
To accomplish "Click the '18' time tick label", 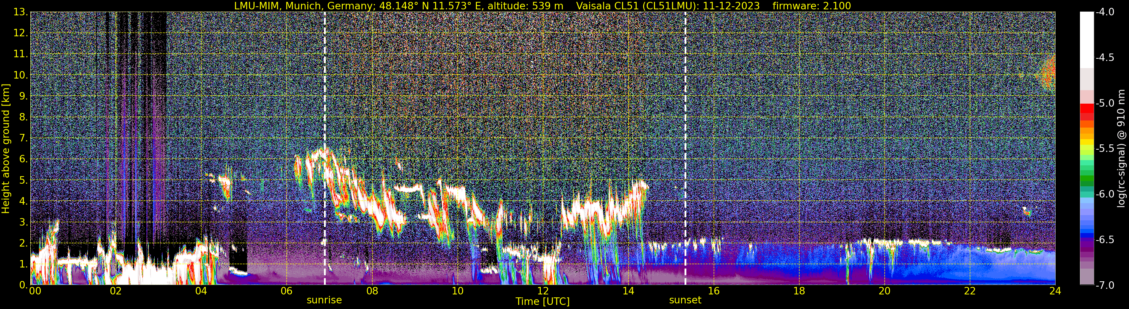I will click(799, 291).
